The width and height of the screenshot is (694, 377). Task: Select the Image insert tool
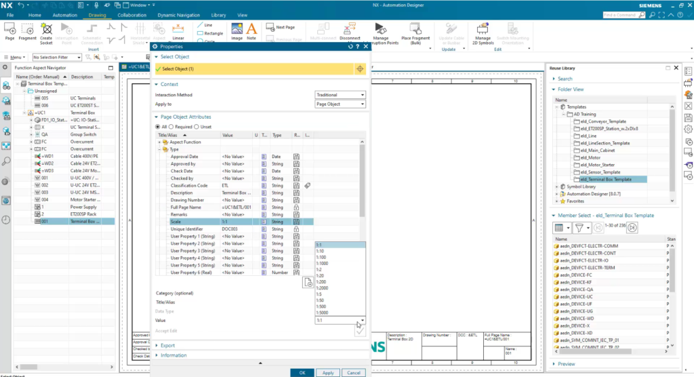coord(237,28)
